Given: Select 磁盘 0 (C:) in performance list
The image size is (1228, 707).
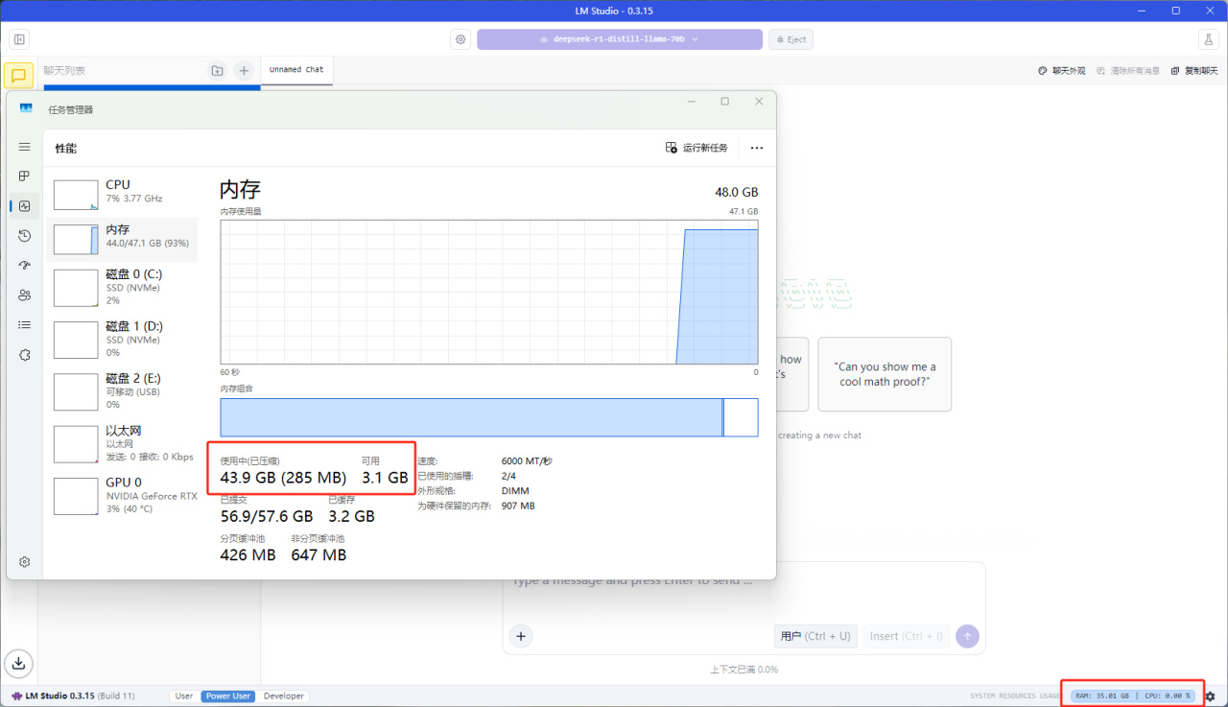Looking at the screenshot, I should [122, 287].
